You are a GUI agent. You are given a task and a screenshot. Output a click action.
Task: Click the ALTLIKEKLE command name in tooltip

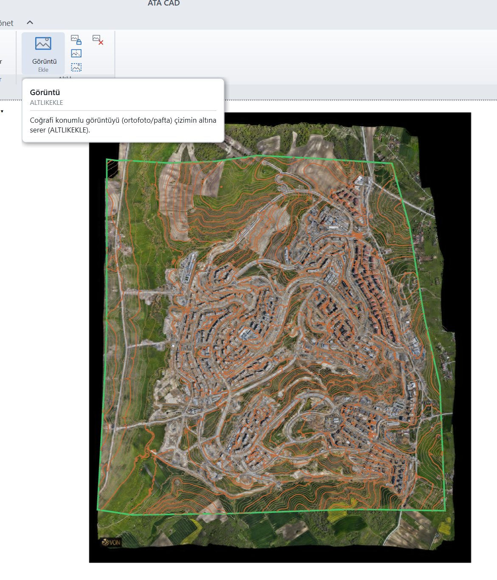pos(46,103)
